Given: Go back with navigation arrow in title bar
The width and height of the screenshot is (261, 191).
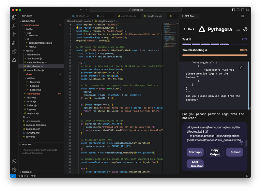Looking at the screenshot, I should pyautogui.click(x=81, y=10).
